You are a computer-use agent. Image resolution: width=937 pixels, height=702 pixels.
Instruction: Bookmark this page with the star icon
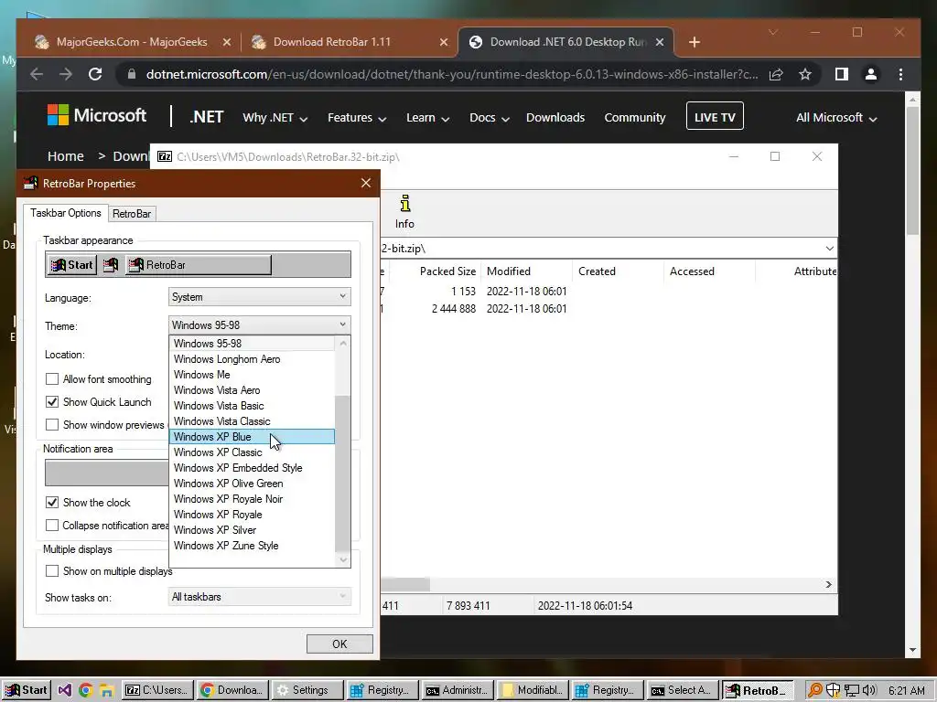coord(805,74)
